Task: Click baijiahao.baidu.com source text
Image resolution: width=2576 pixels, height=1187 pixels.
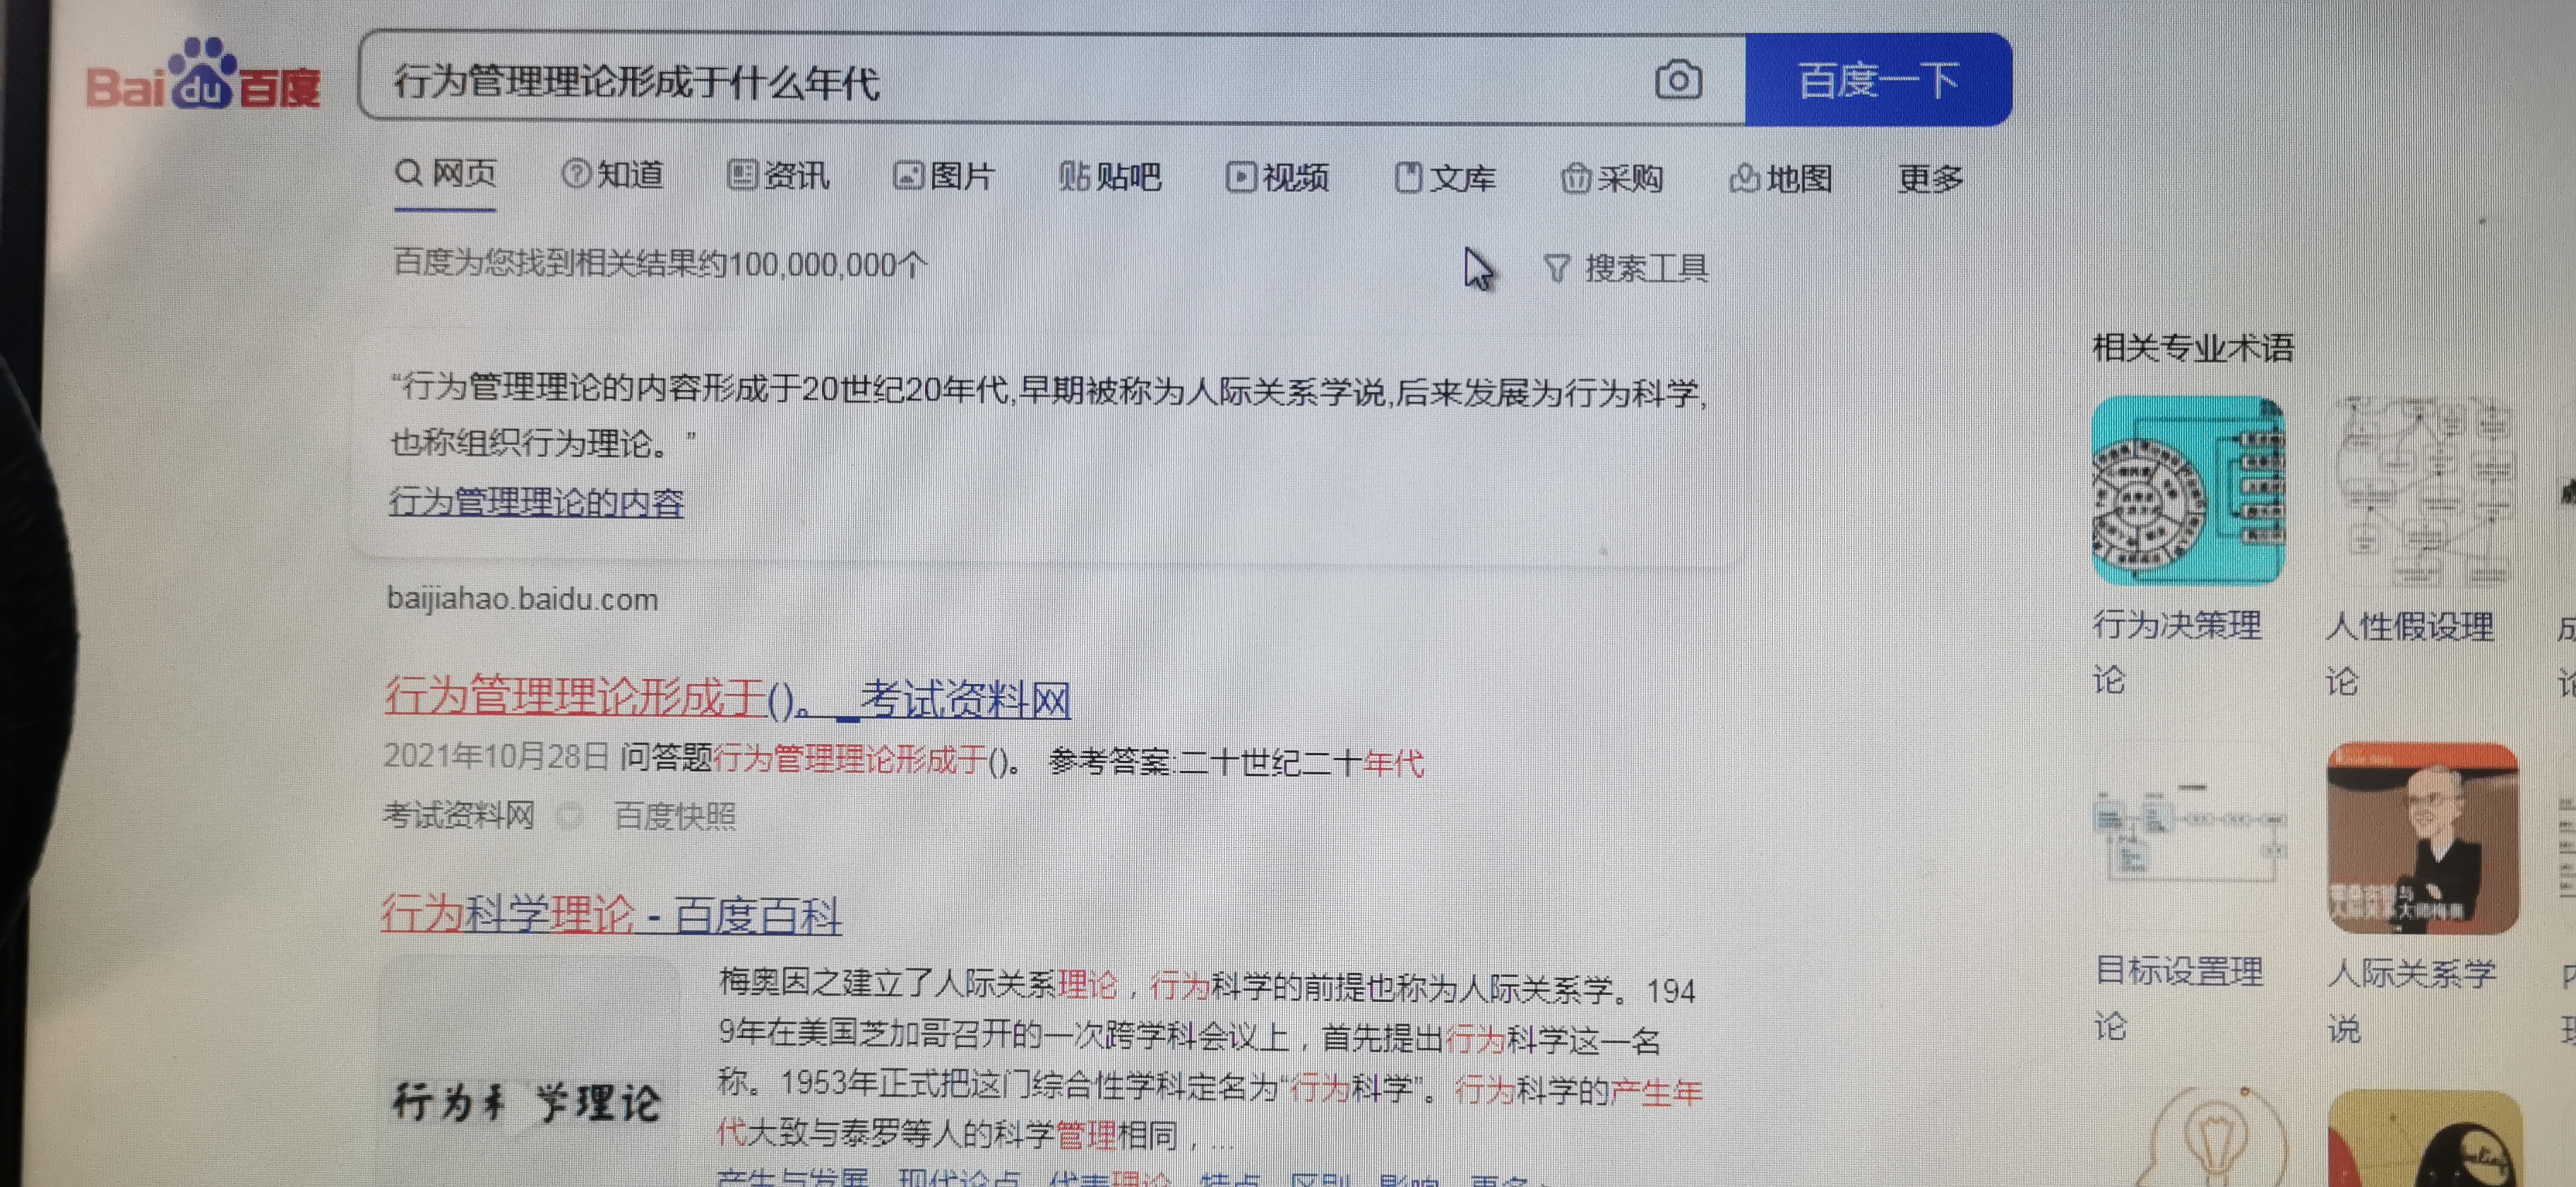Action: pyautogui.click(x=522, y=598)
